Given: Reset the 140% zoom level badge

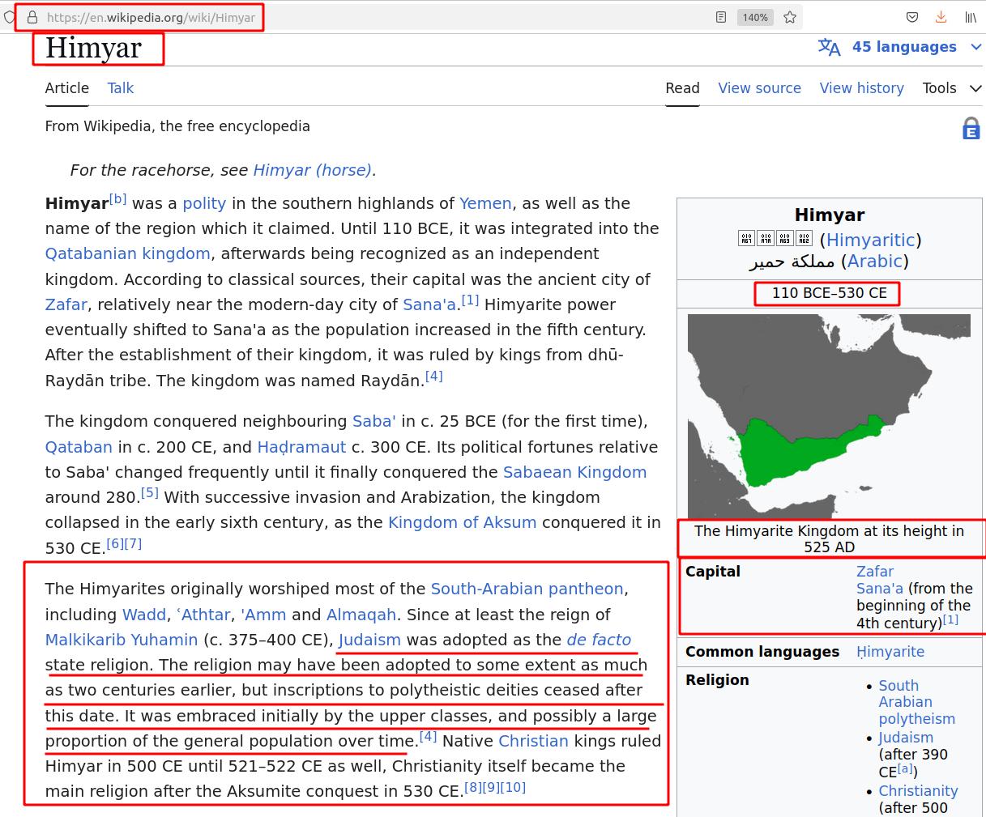Looking at the screenshot, I should coord(755,17).
